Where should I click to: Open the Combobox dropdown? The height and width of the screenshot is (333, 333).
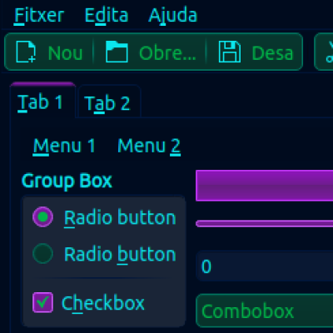264,311
